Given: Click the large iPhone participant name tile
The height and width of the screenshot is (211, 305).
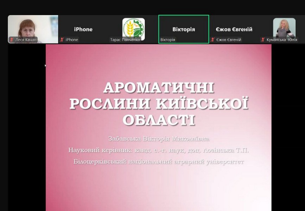Looking at the screenshot, I should click(83, 29).
